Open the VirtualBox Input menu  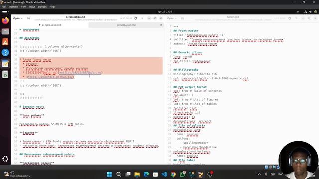pyautogui.click(x=32, y=7)
